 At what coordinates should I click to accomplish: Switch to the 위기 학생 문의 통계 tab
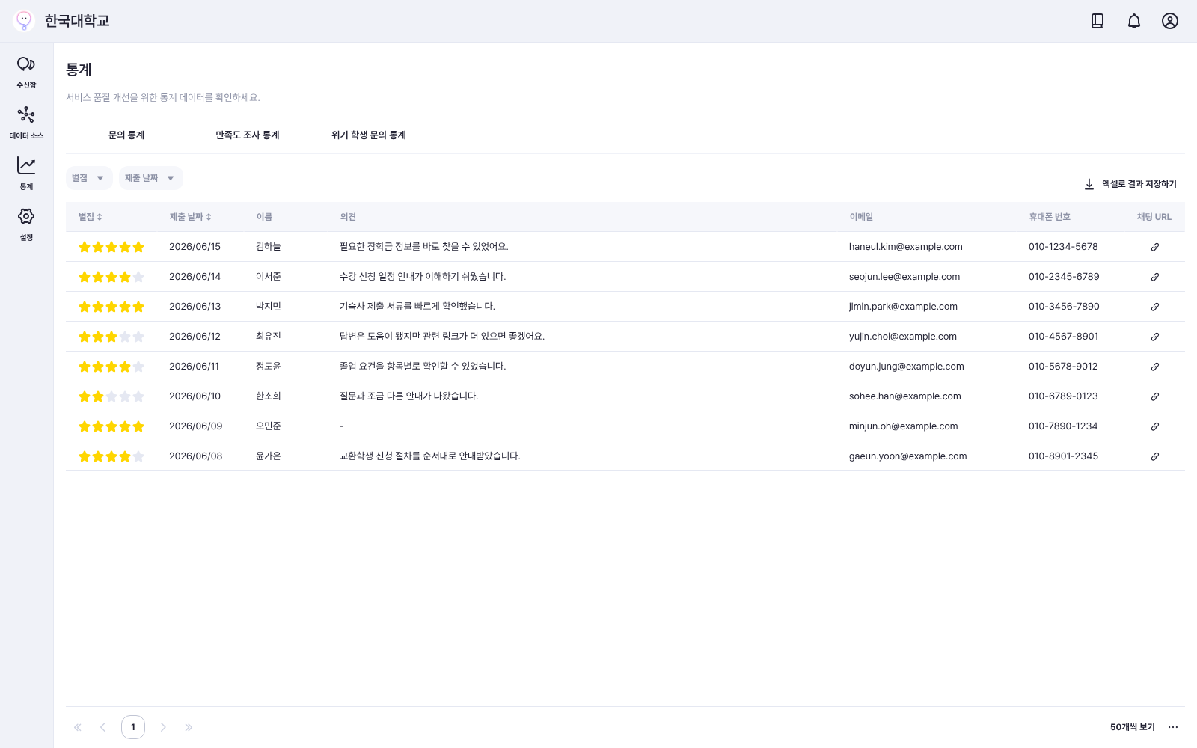(369, 135)
